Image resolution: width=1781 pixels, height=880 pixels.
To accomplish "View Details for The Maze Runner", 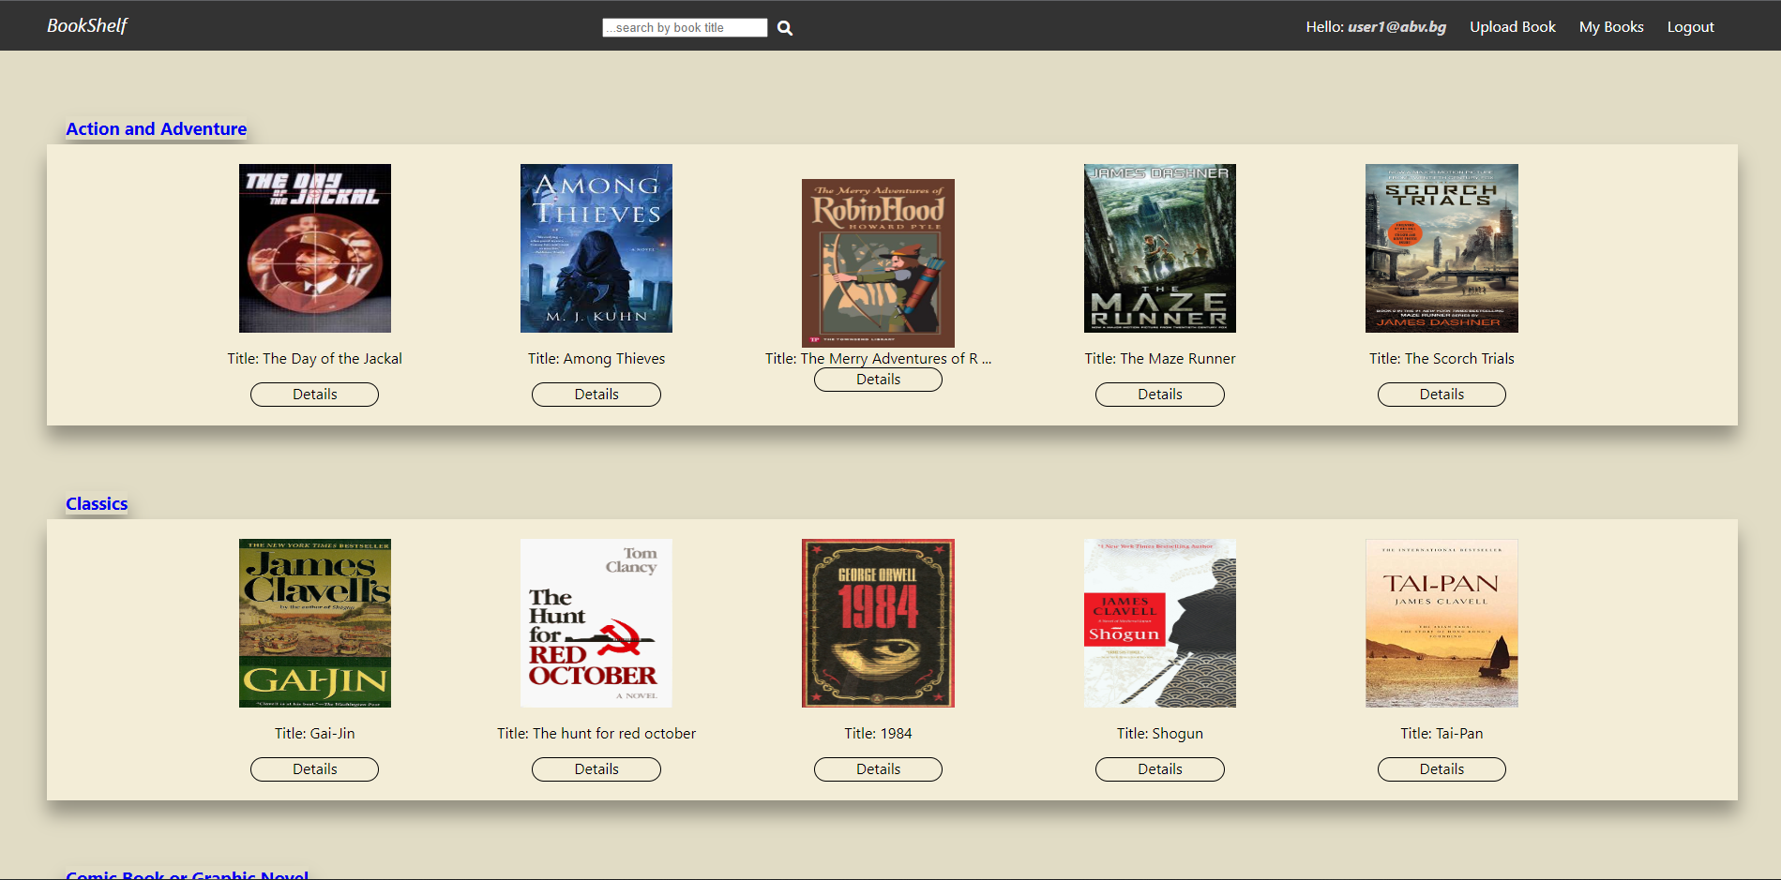I will pyautogui.click(x=1160, y=395).
